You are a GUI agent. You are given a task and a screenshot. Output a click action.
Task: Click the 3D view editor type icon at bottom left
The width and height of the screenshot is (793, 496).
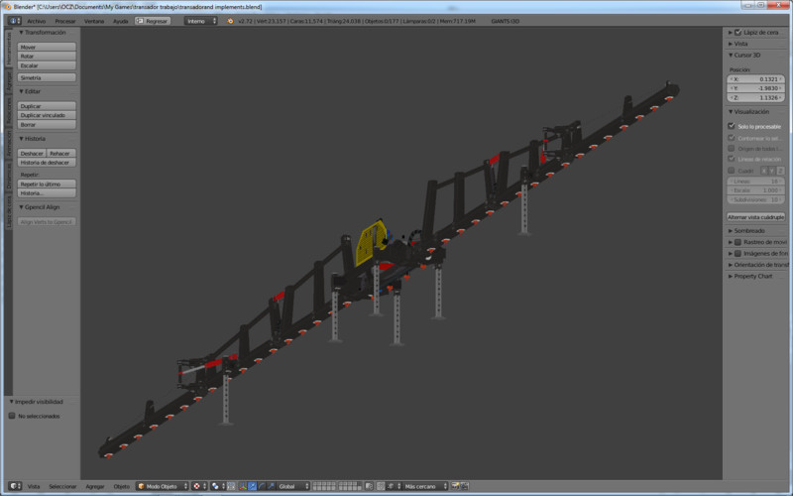[12, 486]
